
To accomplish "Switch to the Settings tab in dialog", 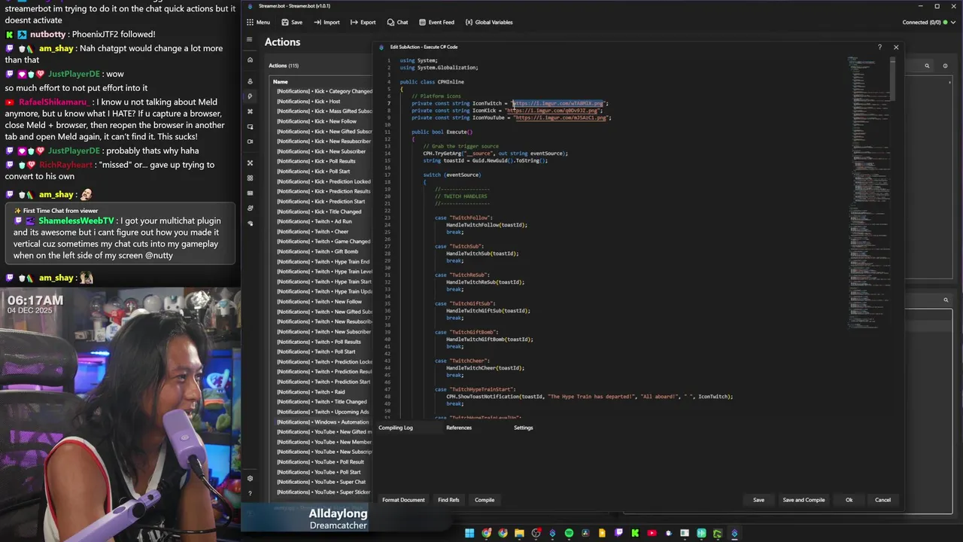I will 523,428.
